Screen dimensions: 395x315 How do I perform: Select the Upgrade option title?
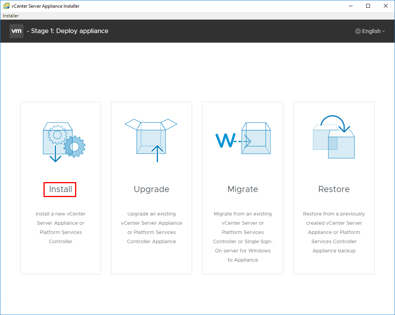151,189
